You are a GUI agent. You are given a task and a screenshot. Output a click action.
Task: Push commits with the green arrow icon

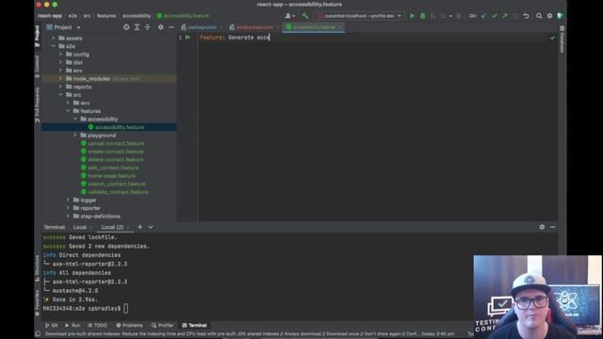coord(505,16)
